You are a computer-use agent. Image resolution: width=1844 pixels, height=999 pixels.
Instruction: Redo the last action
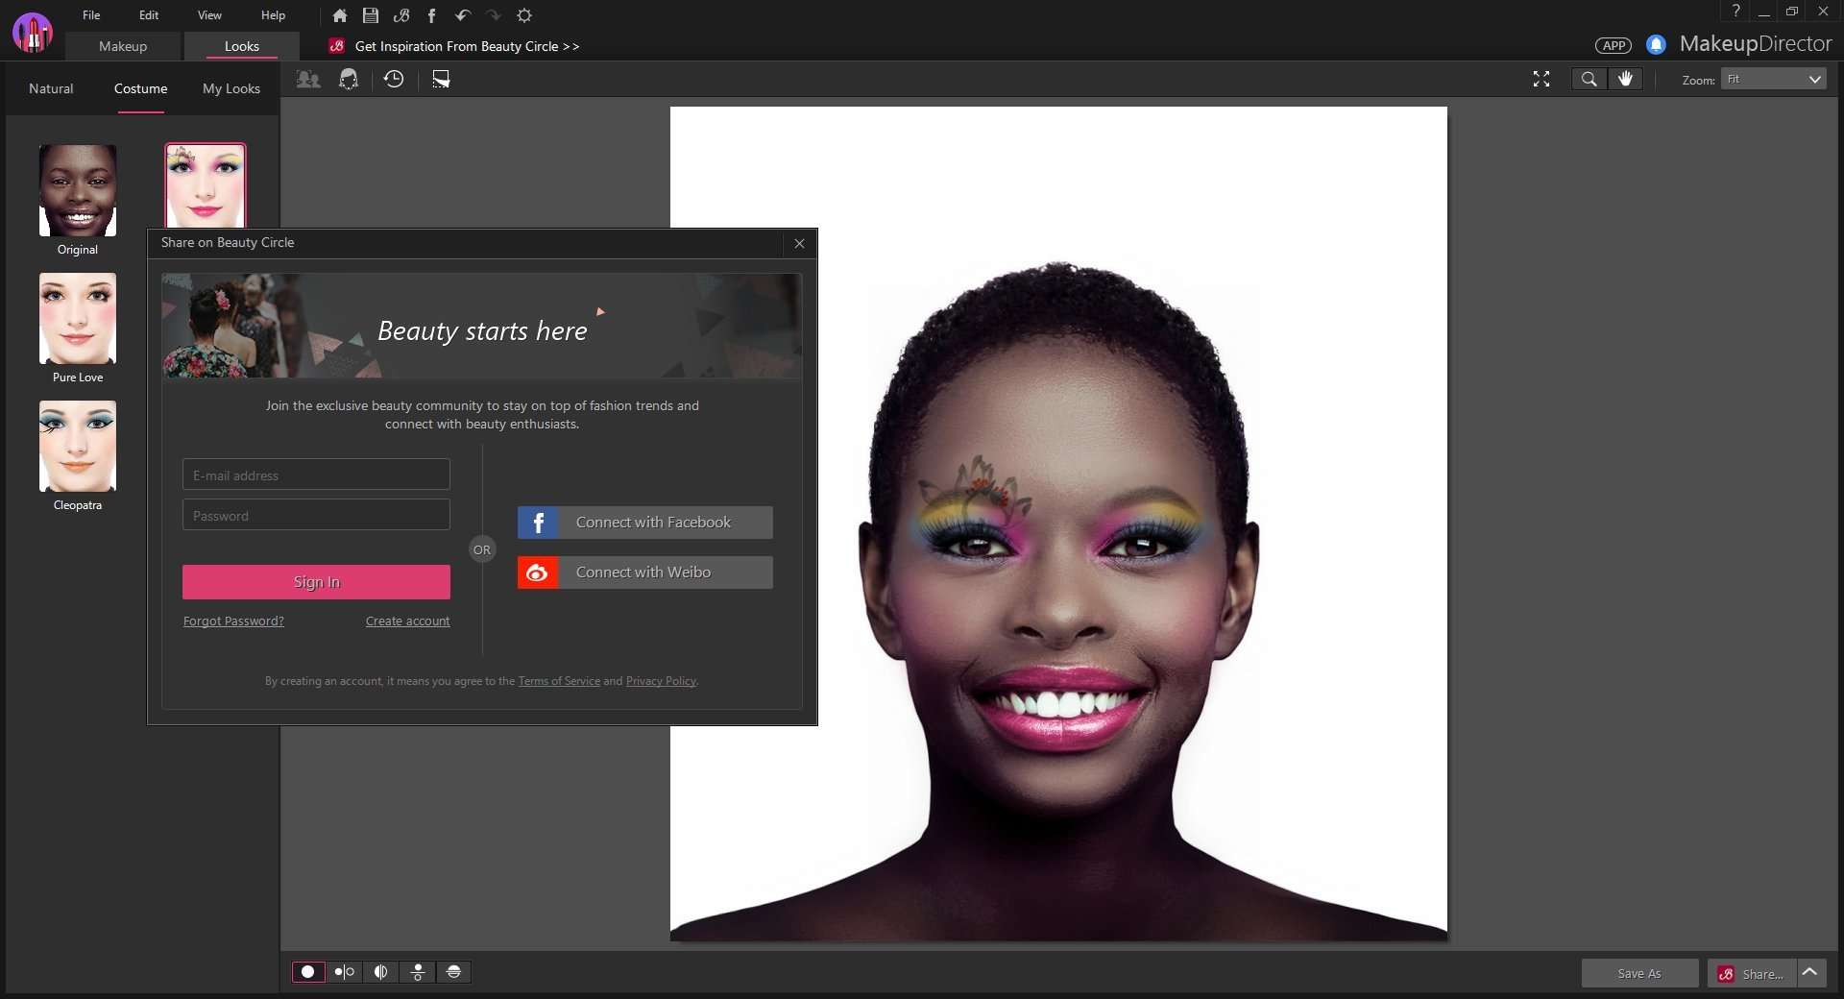494,15
